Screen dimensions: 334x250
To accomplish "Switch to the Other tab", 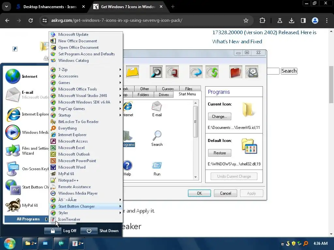I will [x=144, y=89].
